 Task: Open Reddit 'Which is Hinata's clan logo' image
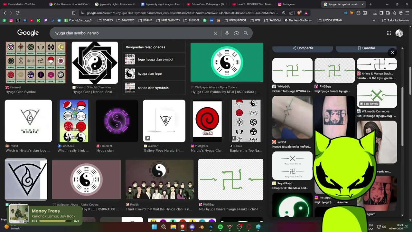click(28, 121)
